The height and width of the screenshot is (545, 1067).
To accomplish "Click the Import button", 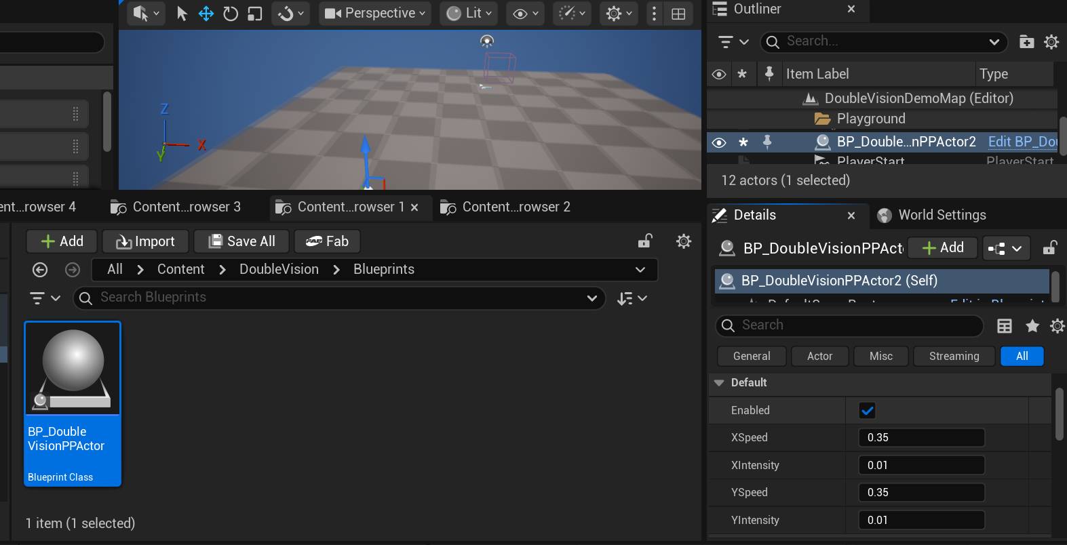I will pyautogui.click(x=146, y=241).
